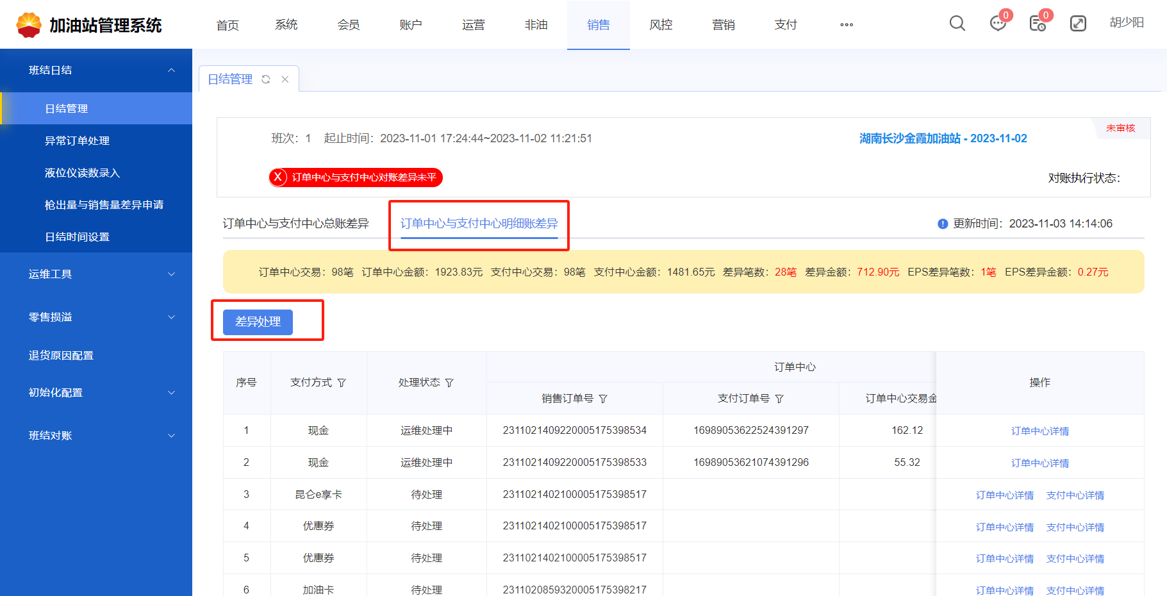Expand the 班结对账 sidebar menu

(x=171, y=436)
